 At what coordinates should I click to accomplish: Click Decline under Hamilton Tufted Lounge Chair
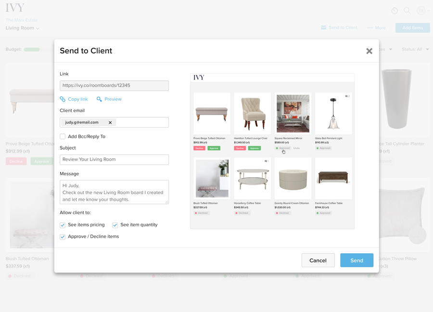240,148
